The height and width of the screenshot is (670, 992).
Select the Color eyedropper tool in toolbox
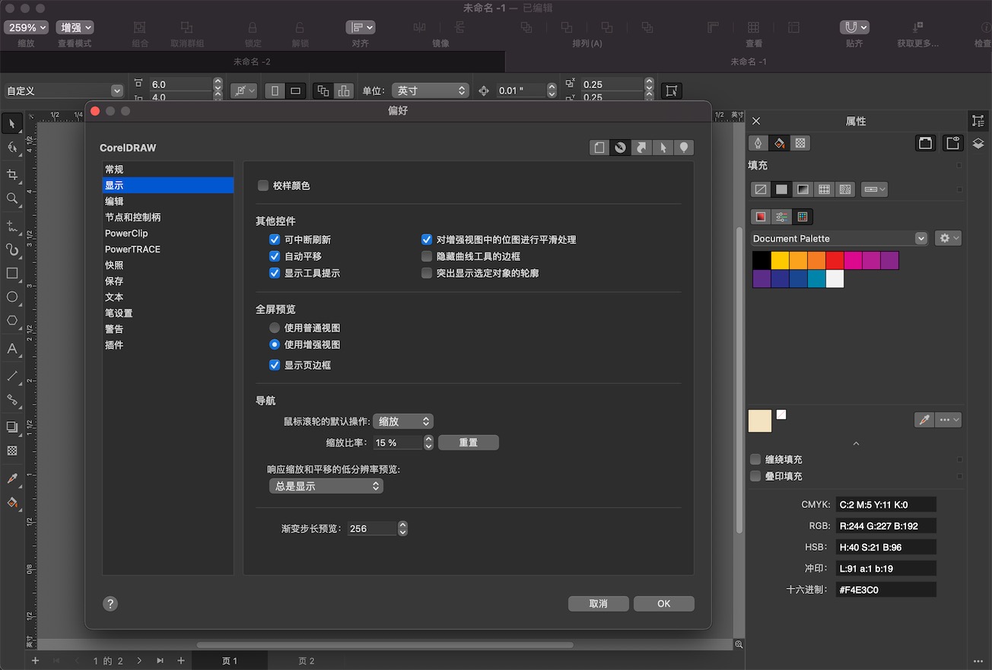[12, 478]
